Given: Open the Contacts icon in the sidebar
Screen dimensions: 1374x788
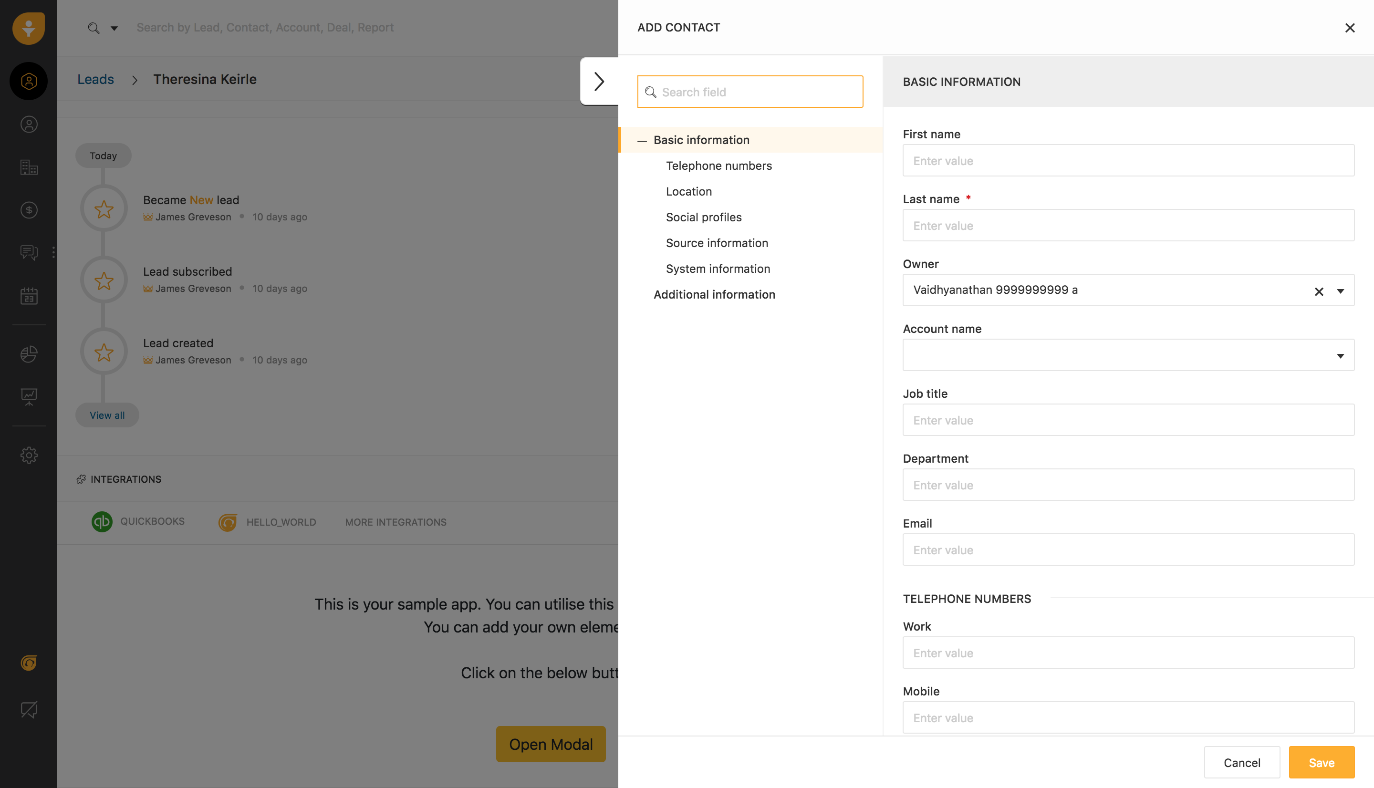Looking at the screenshot, I should pos(29,124).
